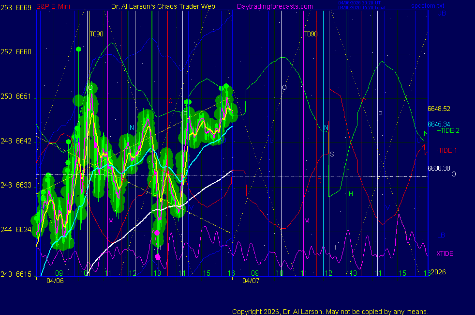
Task: Click the yellow T090 marker on 04/07
Action: (311, 34)
